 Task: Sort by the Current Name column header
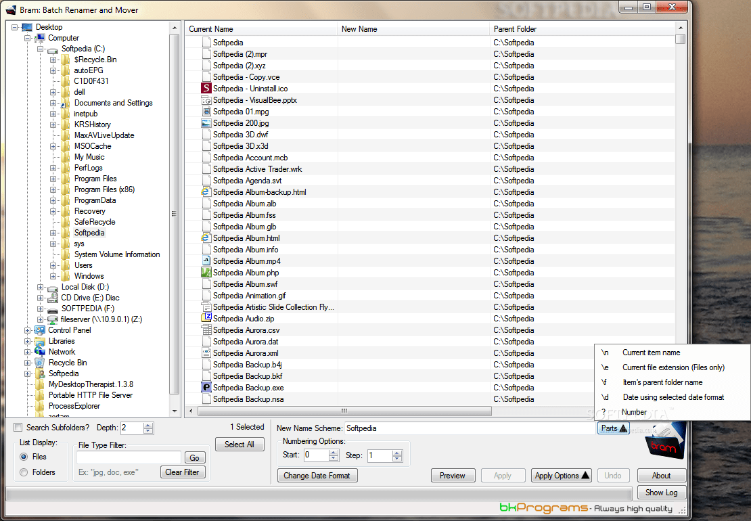click(x=261, y=28)
